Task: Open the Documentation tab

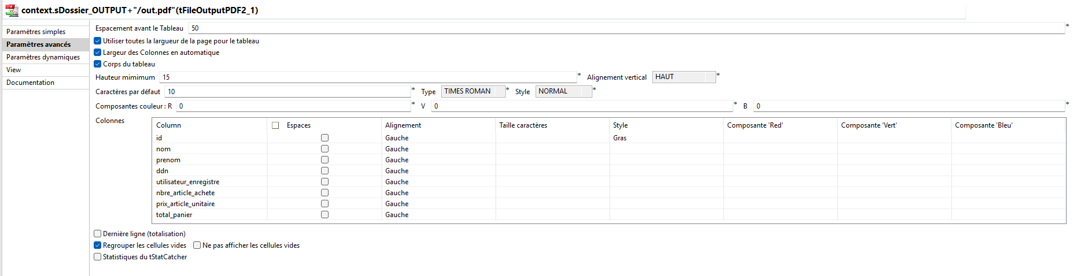Action: 30,83
